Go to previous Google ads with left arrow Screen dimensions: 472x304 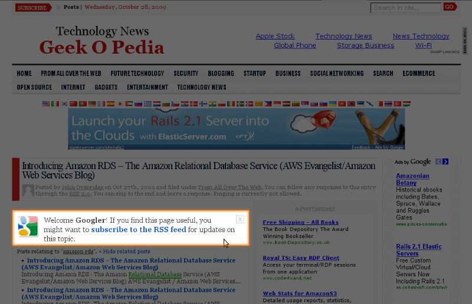438,161
